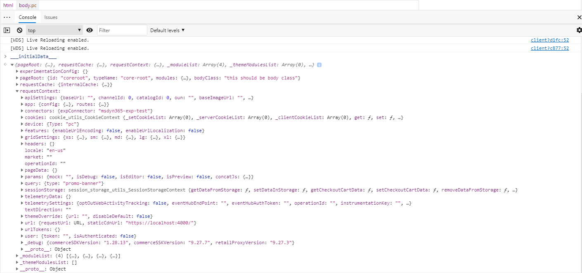This screenshot has width=582, height=273.
Task: Clear the console output
Action: pos(19,30)
